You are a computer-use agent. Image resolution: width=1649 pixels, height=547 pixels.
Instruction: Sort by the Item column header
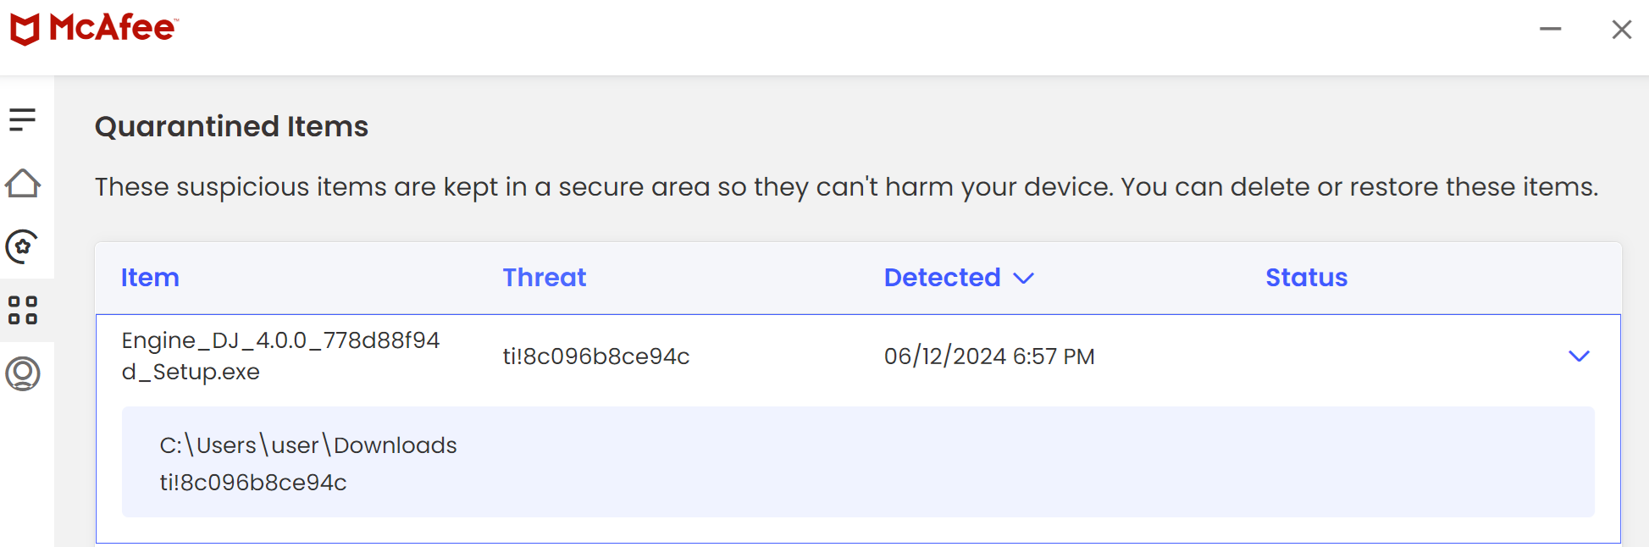click(150, 278)
